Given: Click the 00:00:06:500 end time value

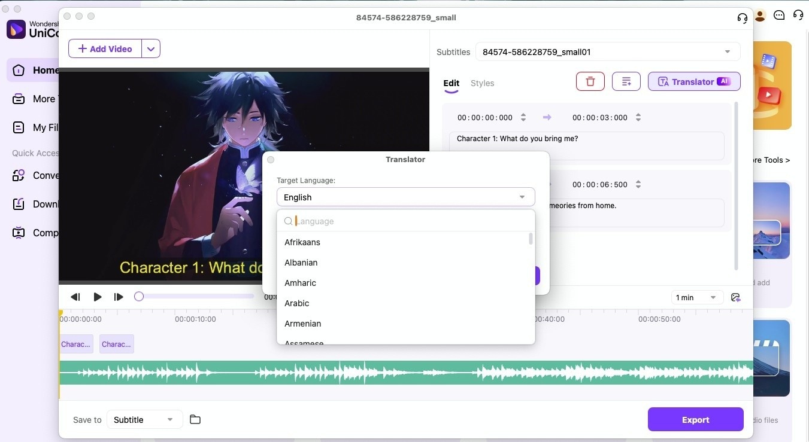Looking at the screenshot, I should (x=600, y=185).
